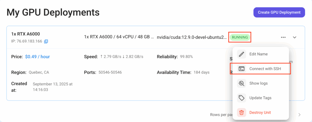Click the Update Tags tag icon
The height and width of the screenshot is (122, 312).
pos(242,98)
